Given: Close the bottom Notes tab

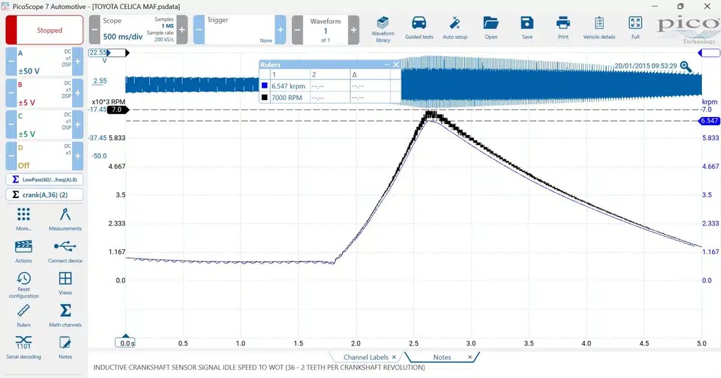Looking at the screenshot, I should click(x=470, y=357).
